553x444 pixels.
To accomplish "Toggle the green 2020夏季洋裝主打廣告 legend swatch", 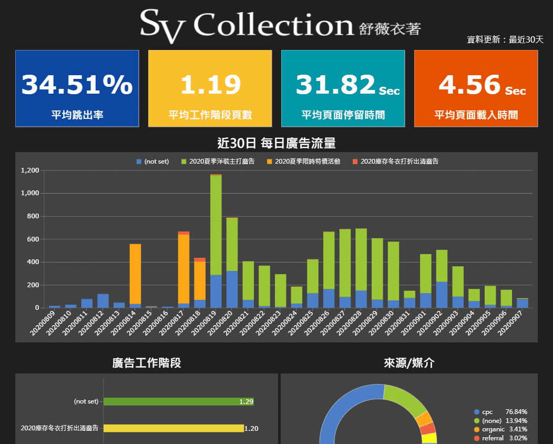I will click(x=184, y=162).
